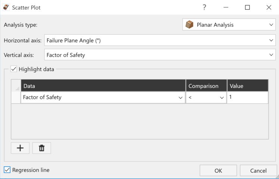This screenshot has height=179, width=279.
Task: Minimize the Scatter Plot dialog
Action: coord(226,7)
